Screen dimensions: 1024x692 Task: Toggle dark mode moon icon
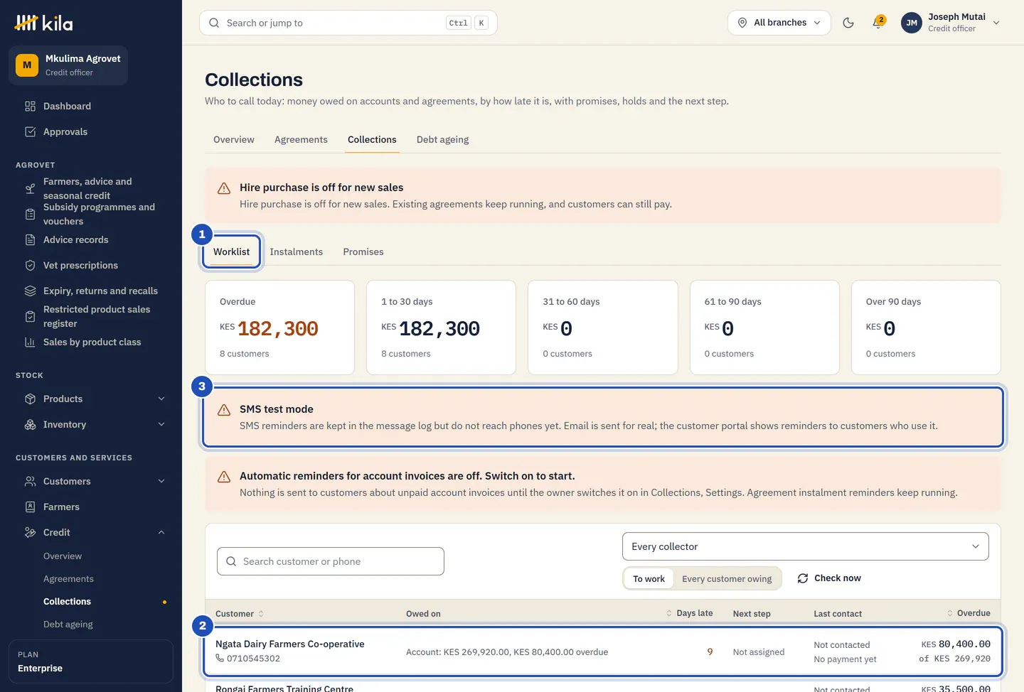click(x=848, y=23)
